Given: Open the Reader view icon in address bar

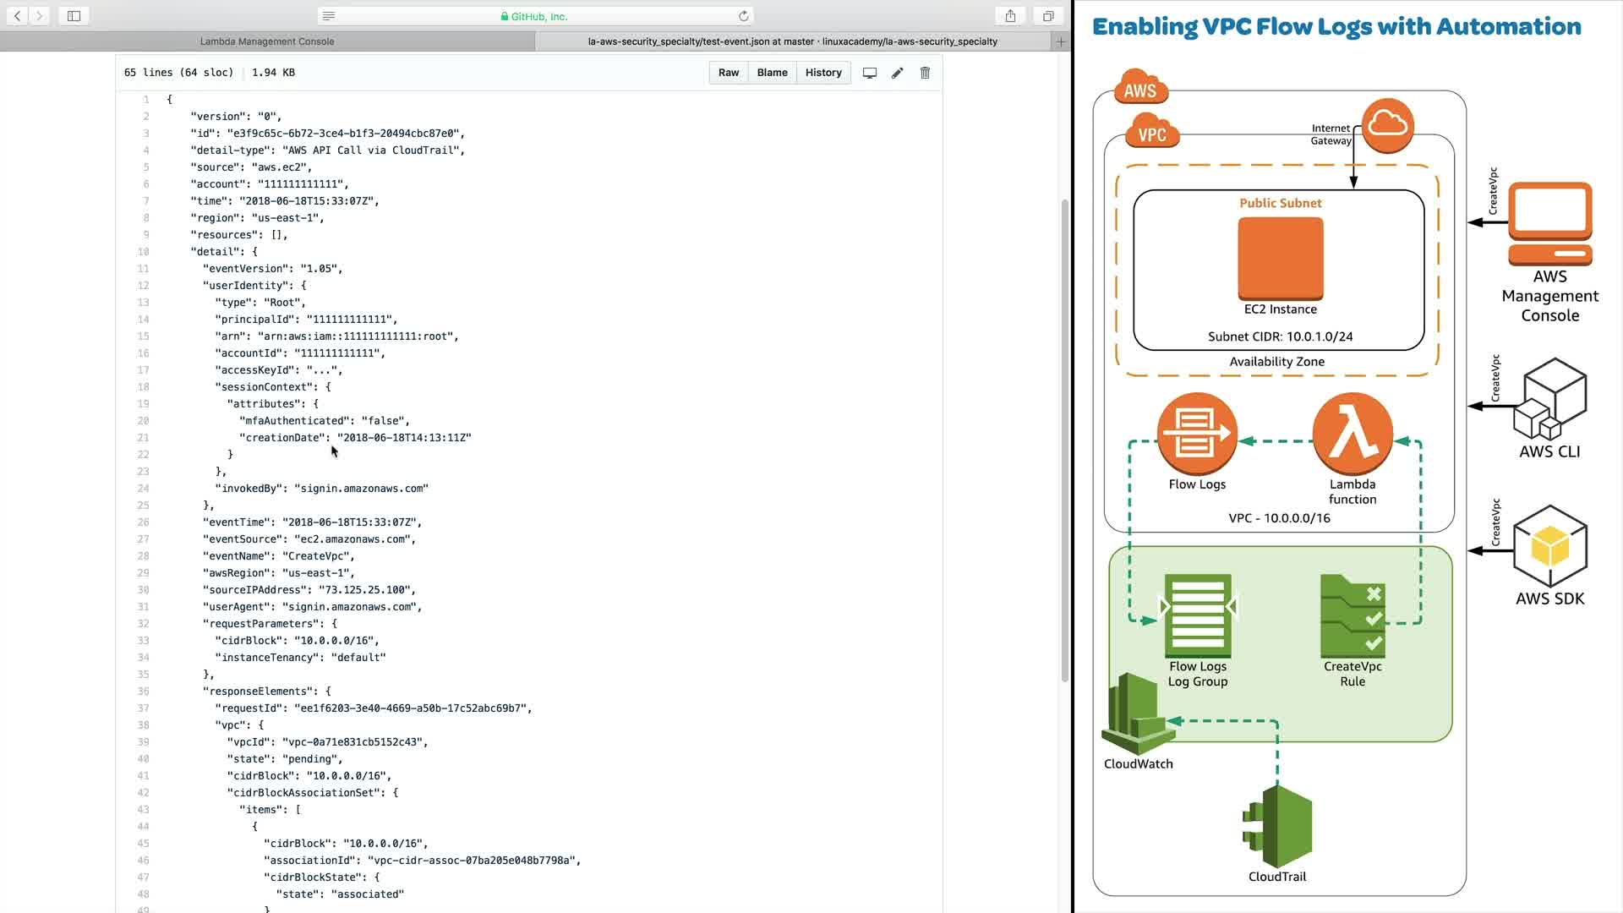Looking at the screenshot, I should coord(329,16).
